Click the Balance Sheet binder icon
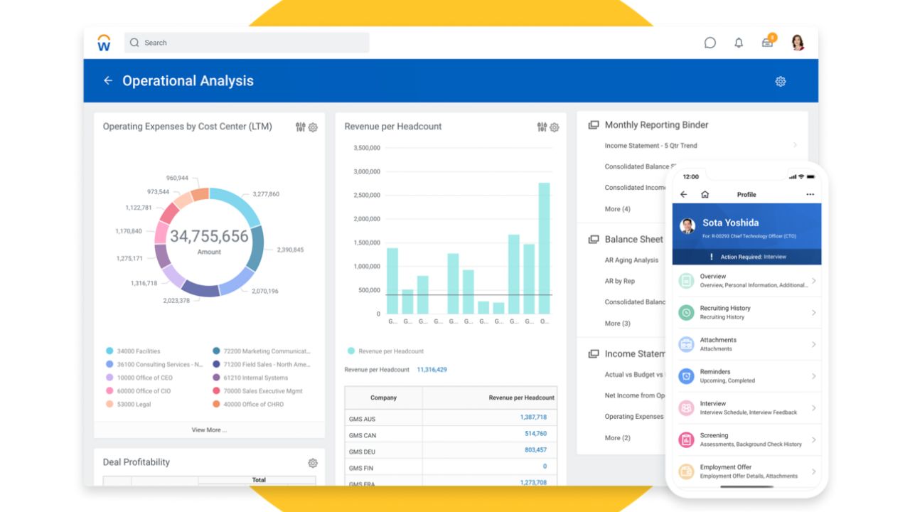Screen dimensions: 910x512 594,240
